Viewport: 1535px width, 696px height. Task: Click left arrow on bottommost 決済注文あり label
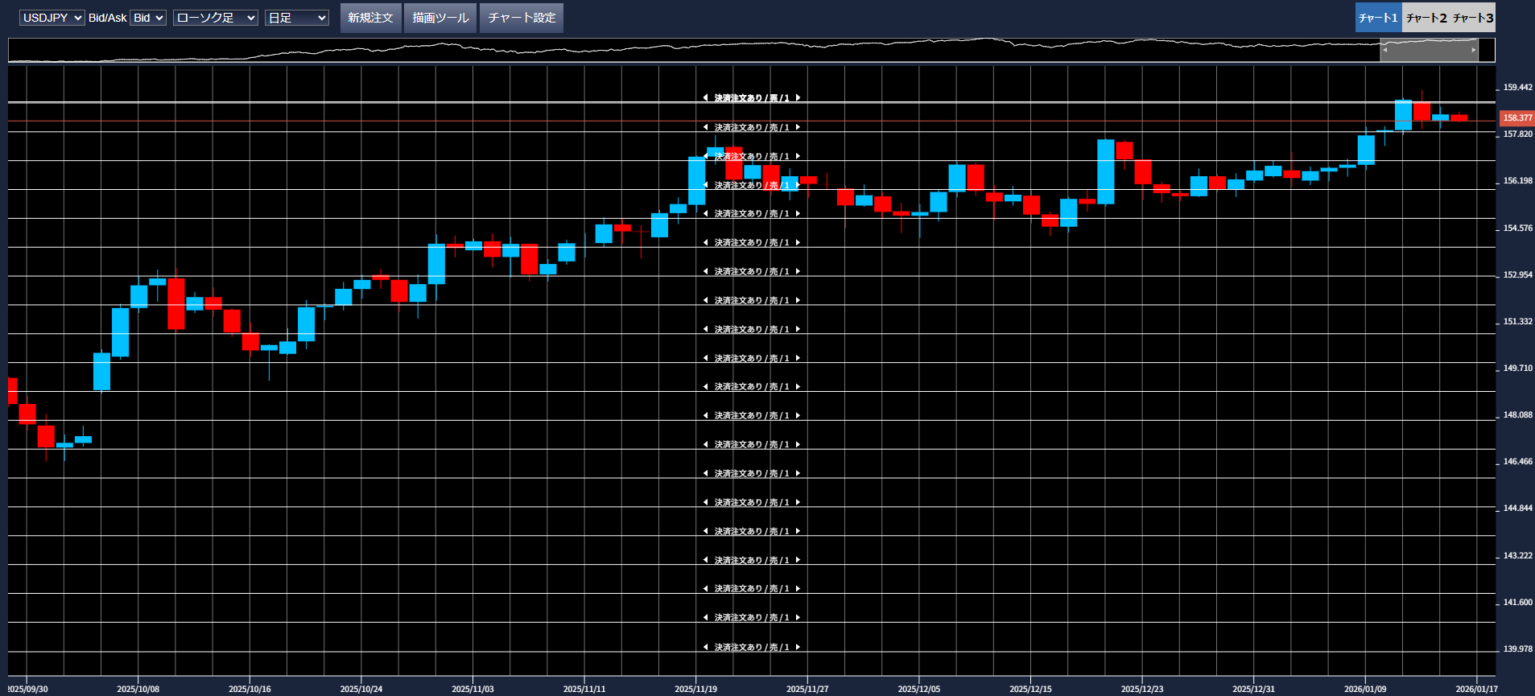(x=706, y=647)
